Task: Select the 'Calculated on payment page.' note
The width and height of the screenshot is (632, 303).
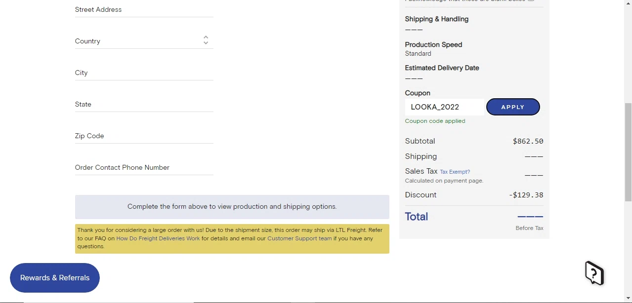Action: click(444, 181)
